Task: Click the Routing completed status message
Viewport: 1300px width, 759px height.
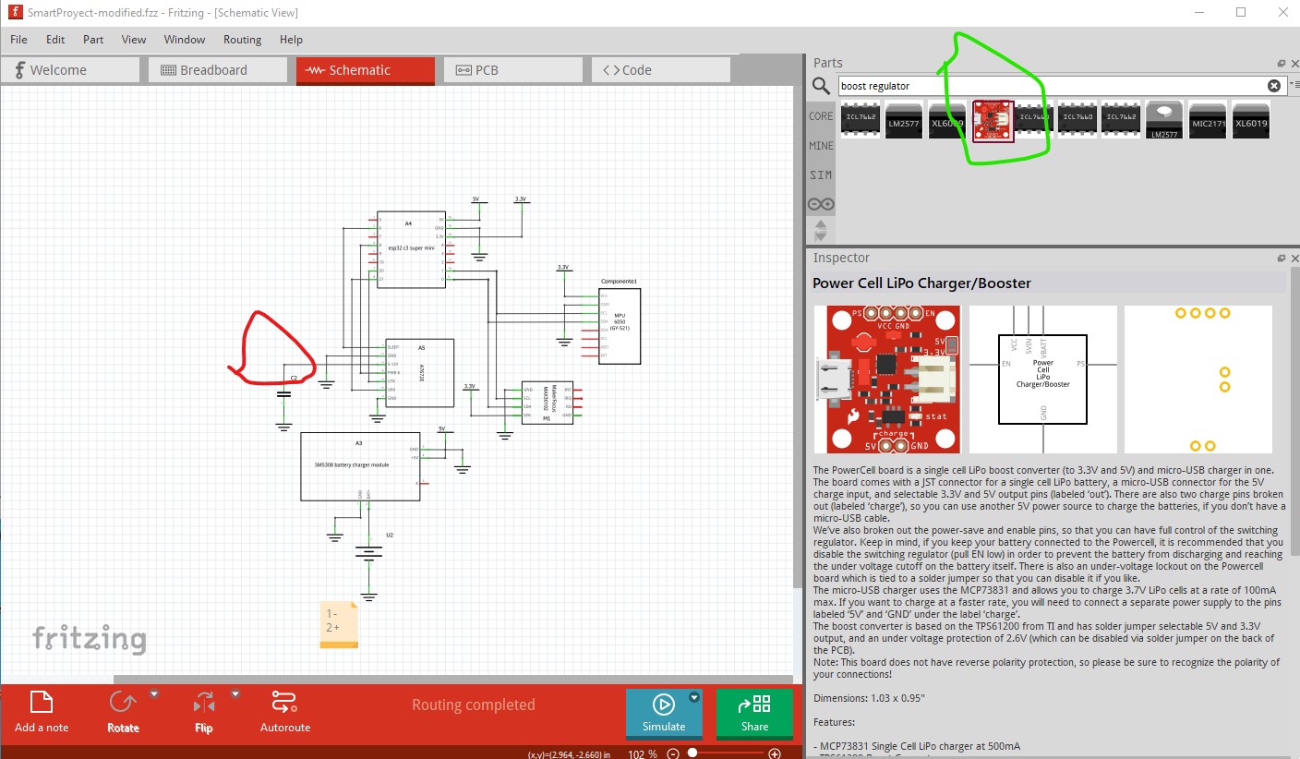Action: (474, 705)
